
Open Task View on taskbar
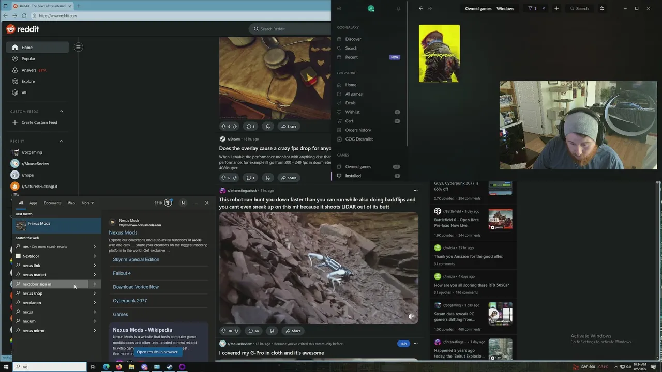[x=93, y=367]
